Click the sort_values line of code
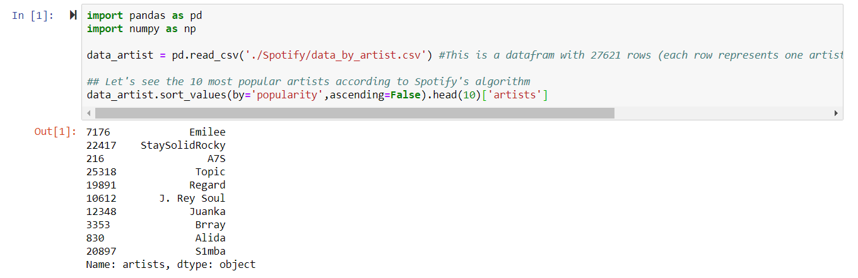858x278 pixels. pos(317,95)
